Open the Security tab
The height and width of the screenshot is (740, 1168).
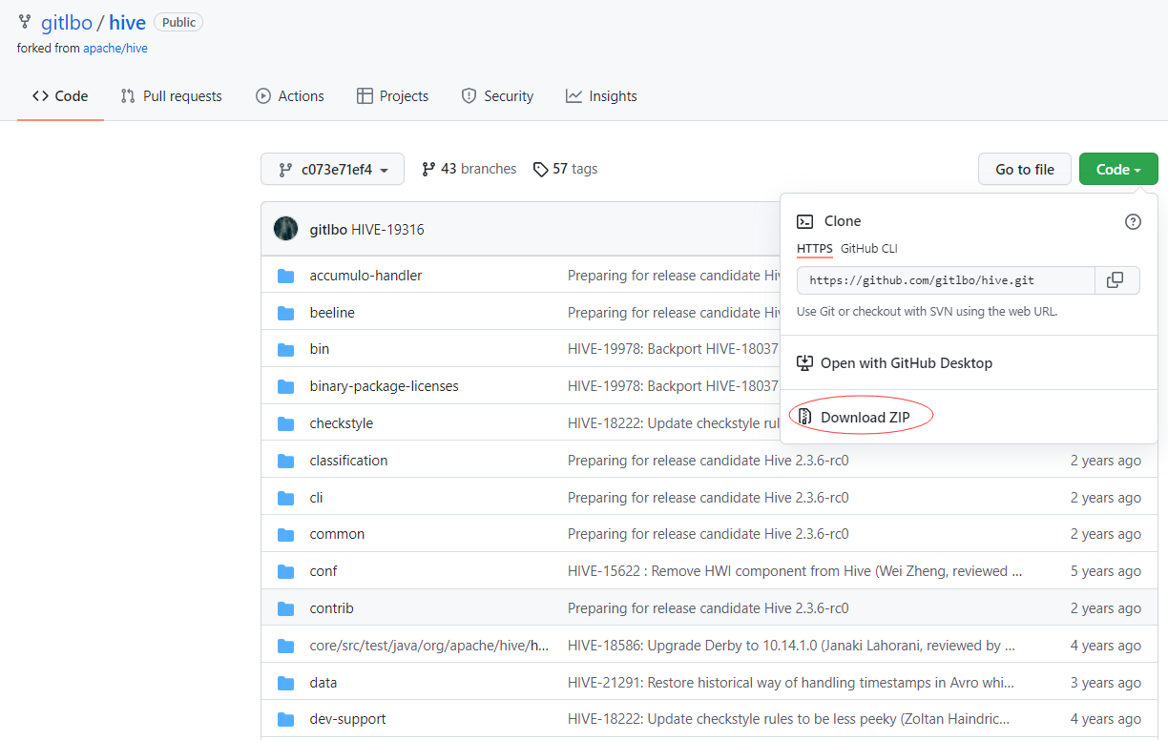[x=497, y=96]
